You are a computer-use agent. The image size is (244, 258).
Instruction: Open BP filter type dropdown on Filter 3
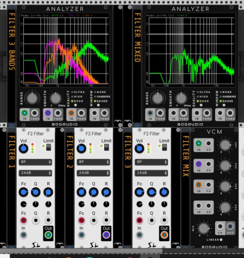(151, 162)
